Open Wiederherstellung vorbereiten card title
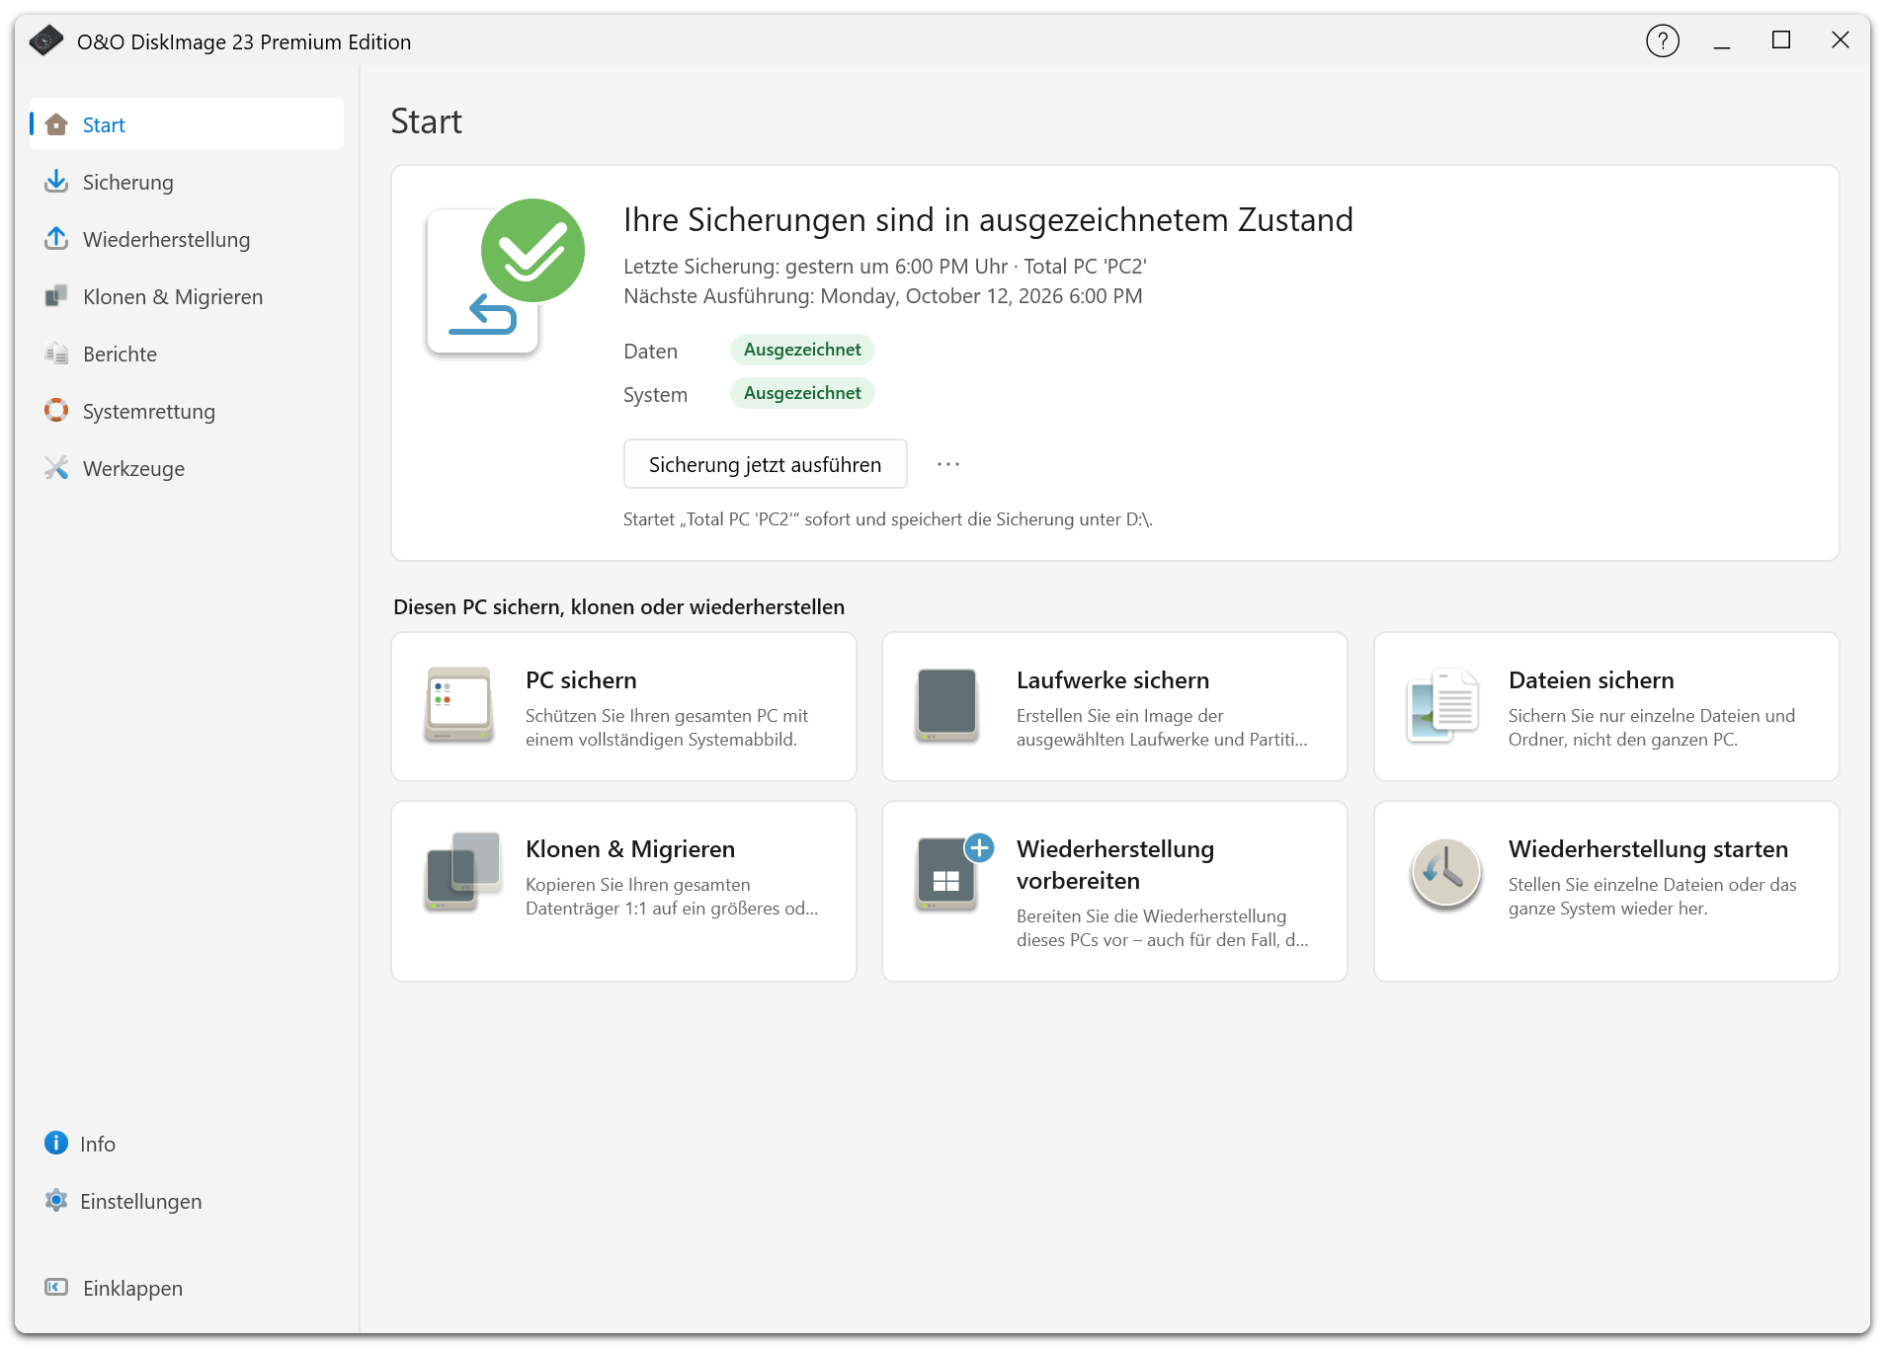 (x=1115, y=865)
